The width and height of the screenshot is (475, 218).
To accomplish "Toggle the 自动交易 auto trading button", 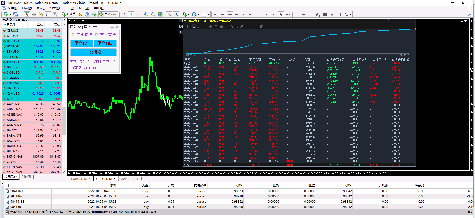I will [108, 14].
